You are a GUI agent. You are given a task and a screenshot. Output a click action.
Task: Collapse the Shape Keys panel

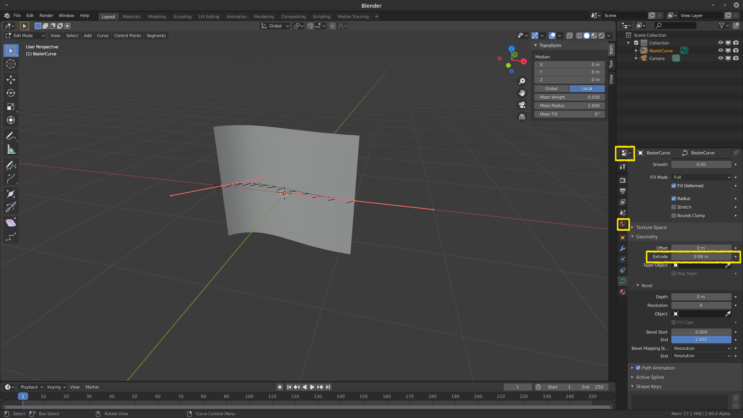pyautogui.click(x=649, y=387)
